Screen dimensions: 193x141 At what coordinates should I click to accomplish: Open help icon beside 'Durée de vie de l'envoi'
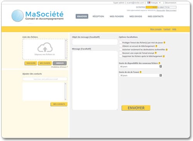[x=141, y=72]
